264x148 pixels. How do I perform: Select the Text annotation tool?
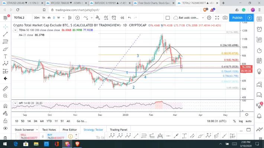5,56
